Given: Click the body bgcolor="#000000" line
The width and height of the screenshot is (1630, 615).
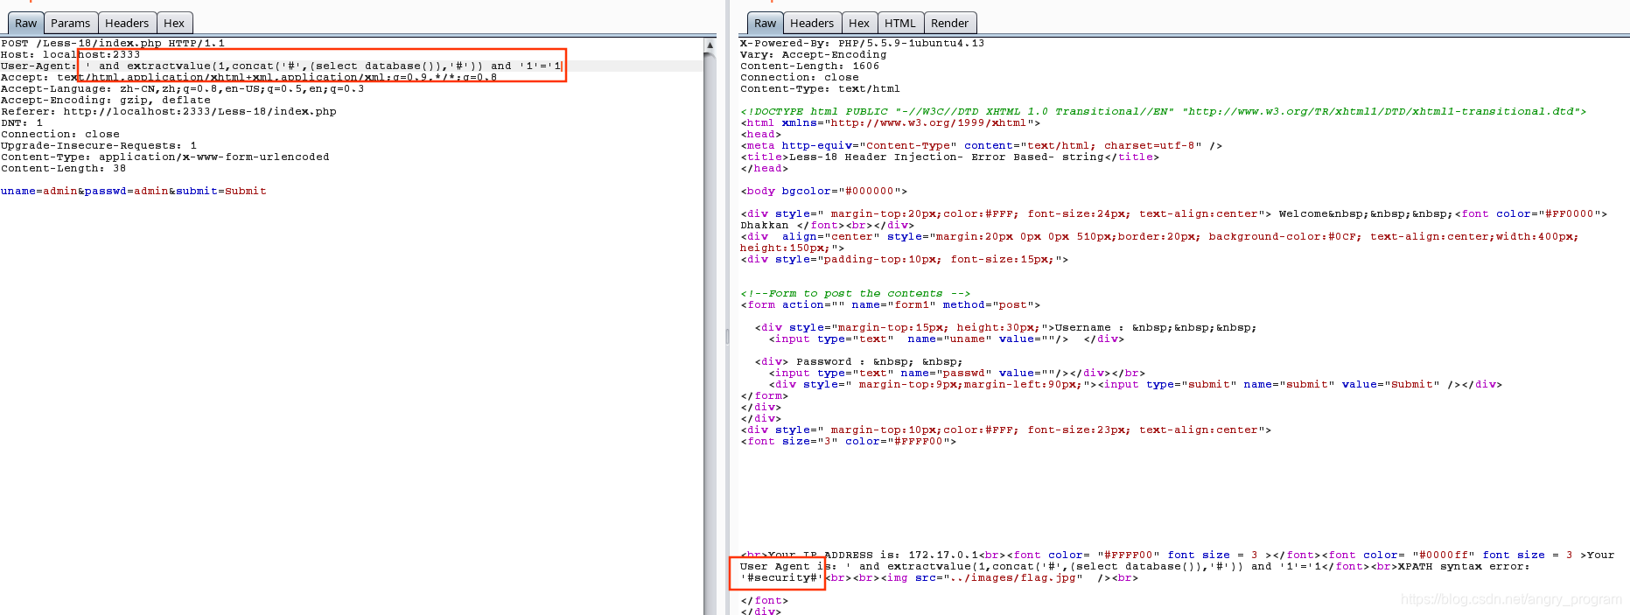Looking at the screenshot, I should click(823, 191).
